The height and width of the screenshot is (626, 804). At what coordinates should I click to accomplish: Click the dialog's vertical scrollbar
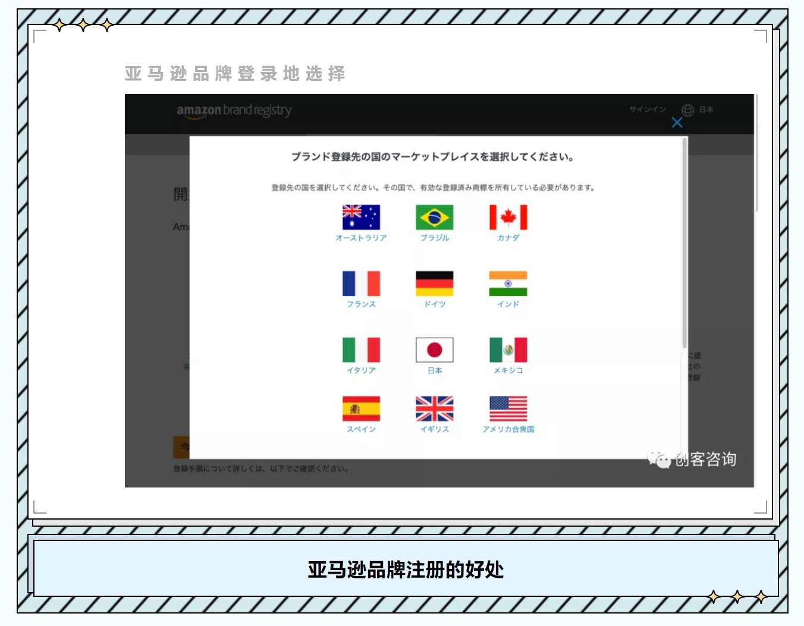click(x=684, y=244)
